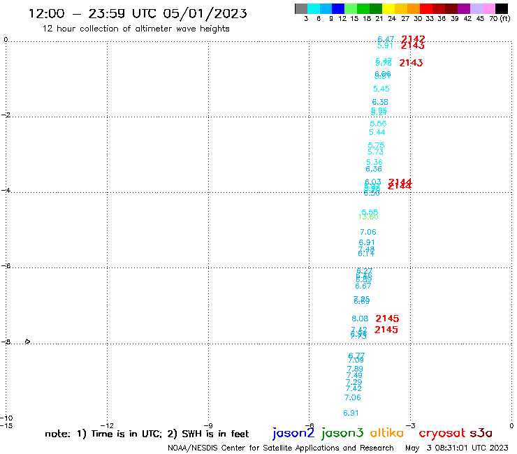This screenshot has width=517, height=454.
Task: Click the '12:00 – 23:59 UTC 05/01/2023' title
Action: (138, 14)
